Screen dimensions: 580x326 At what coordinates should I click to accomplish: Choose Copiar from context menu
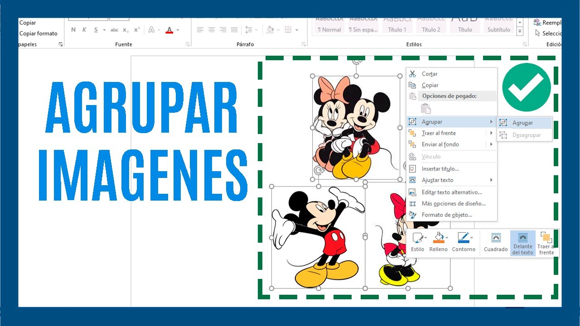coord(452,85)
